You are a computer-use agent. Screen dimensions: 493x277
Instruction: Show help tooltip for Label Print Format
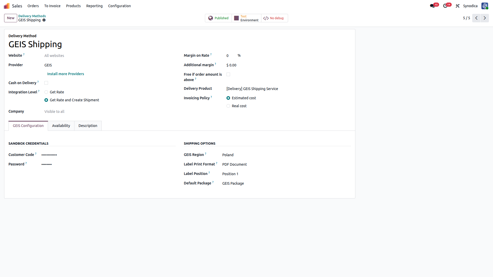[x=217, y=163]
